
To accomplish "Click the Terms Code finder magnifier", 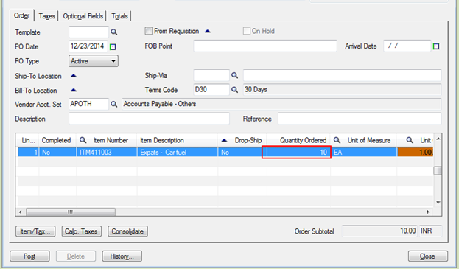I will click(x=234, y=90).
